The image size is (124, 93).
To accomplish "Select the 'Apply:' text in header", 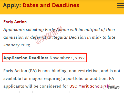I will point(12,5).
